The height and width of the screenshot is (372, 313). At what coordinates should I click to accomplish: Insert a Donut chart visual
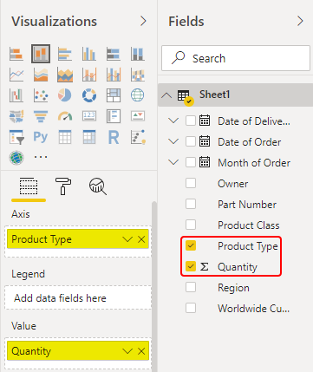[x=89, y=95]
